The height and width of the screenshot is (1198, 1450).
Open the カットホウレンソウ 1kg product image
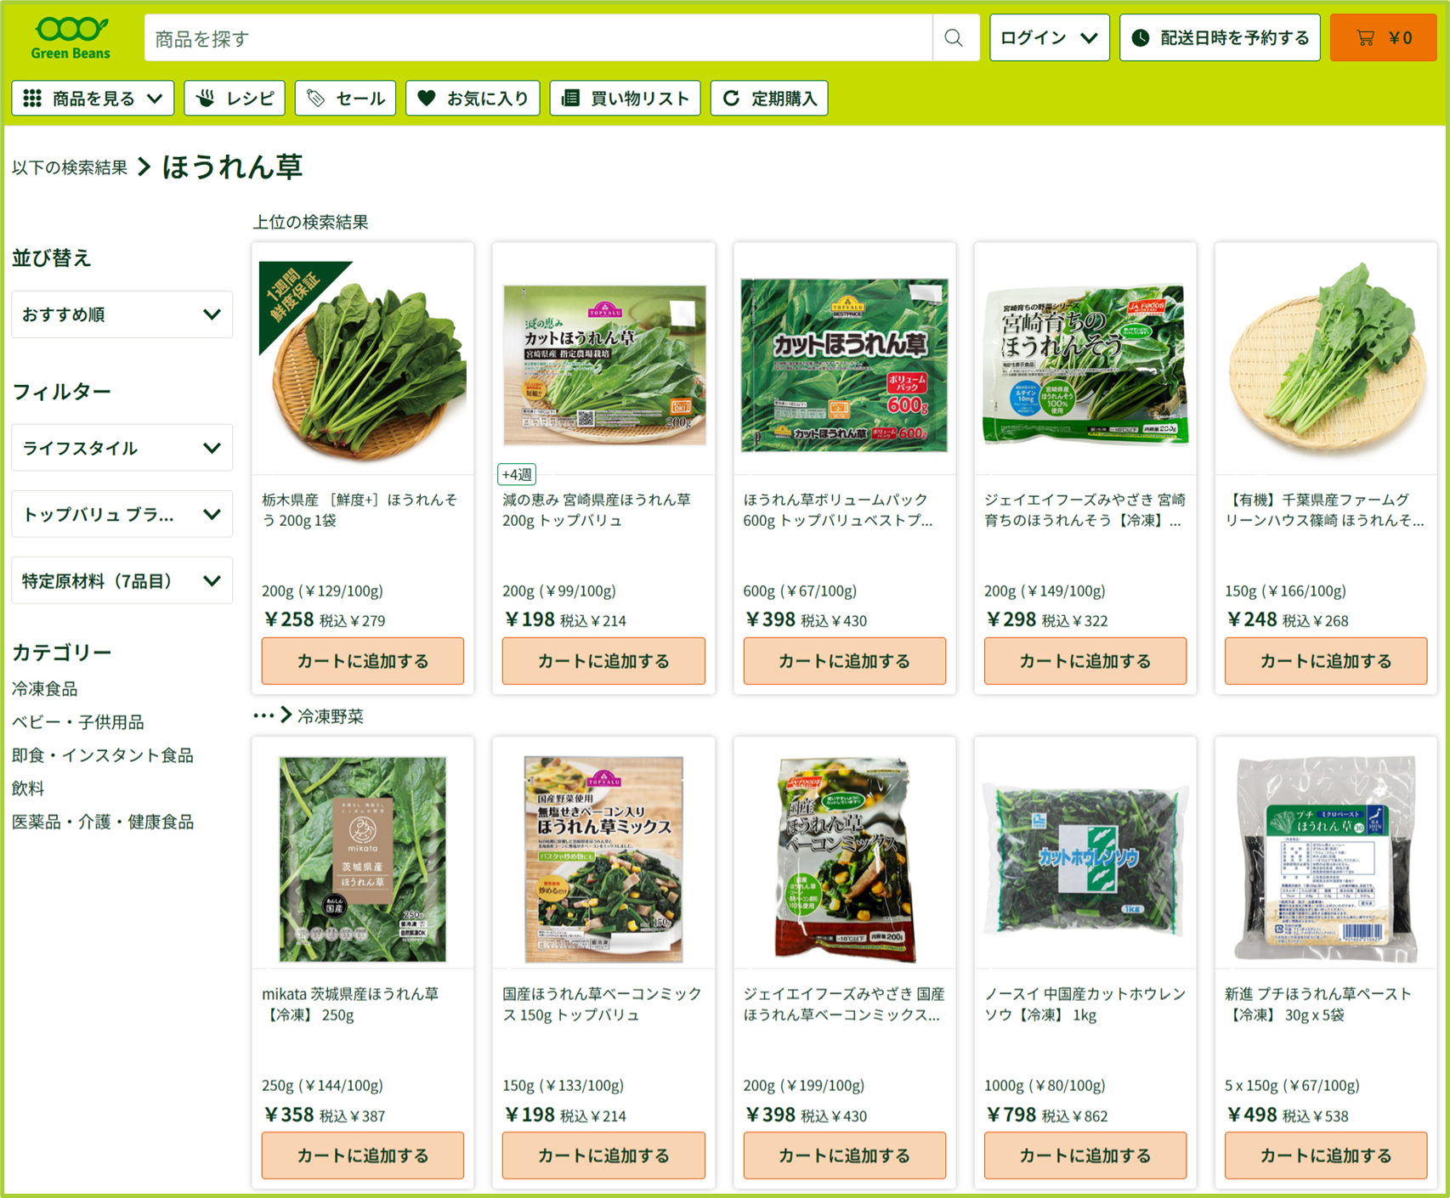click(1085, 859)
